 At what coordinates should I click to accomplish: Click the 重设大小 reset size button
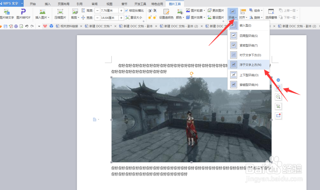click(134, 18)
